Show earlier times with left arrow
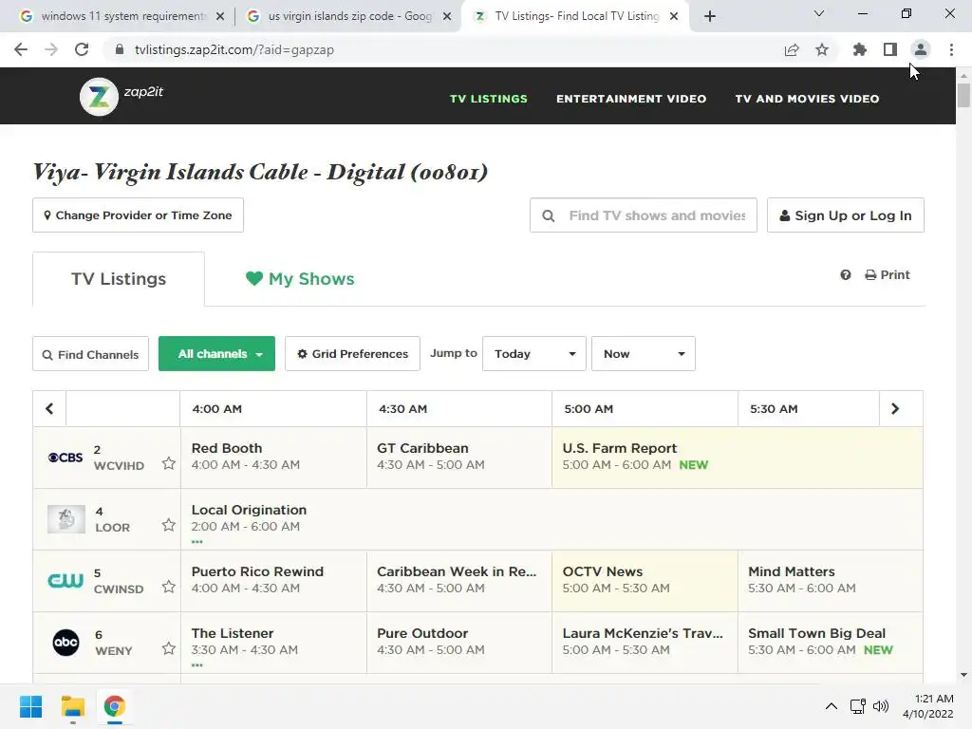 point(49,408)
